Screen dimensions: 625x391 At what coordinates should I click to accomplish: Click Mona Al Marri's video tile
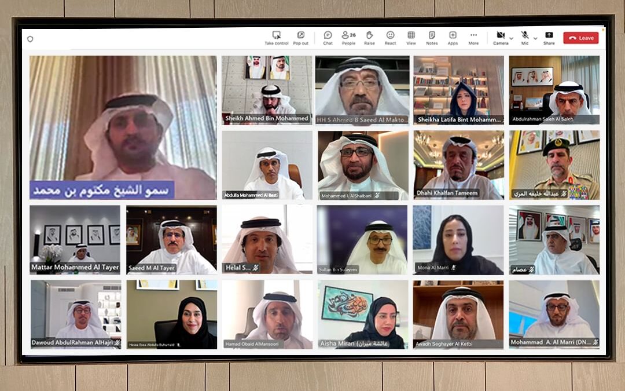click(x=458, y=239)
